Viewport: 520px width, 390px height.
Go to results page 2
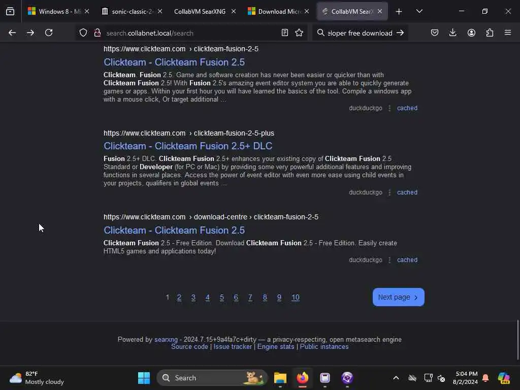click(179, 298)
